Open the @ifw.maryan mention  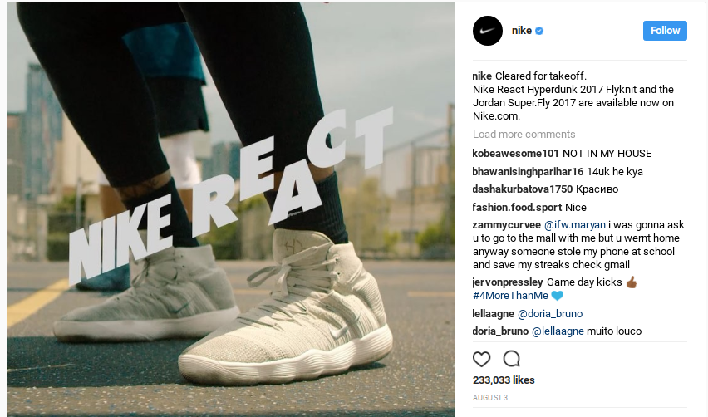click(x=574, y=225)
